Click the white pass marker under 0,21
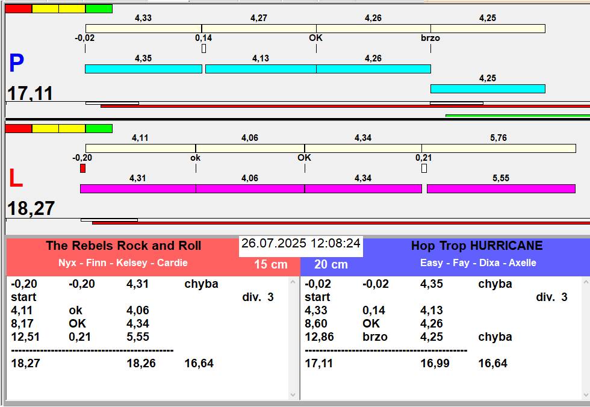 pyautogui.click(x=424, y=168)
